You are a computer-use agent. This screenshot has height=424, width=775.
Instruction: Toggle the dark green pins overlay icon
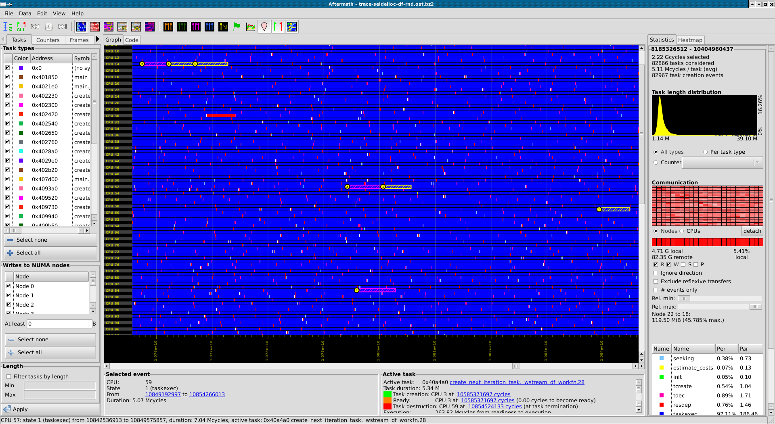182,27
